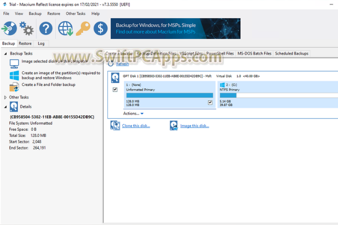Select the Create a backup tab
This screenshot has width=338, height=225.
pyautogui.click(x=119, y=53)
